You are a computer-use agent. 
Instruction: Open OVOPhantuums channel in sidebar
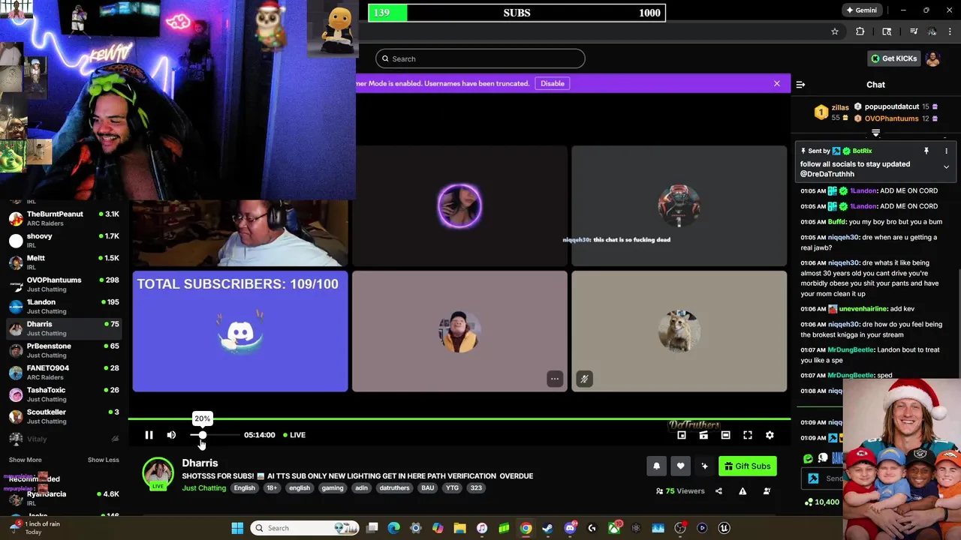click(x=64, y=285)
